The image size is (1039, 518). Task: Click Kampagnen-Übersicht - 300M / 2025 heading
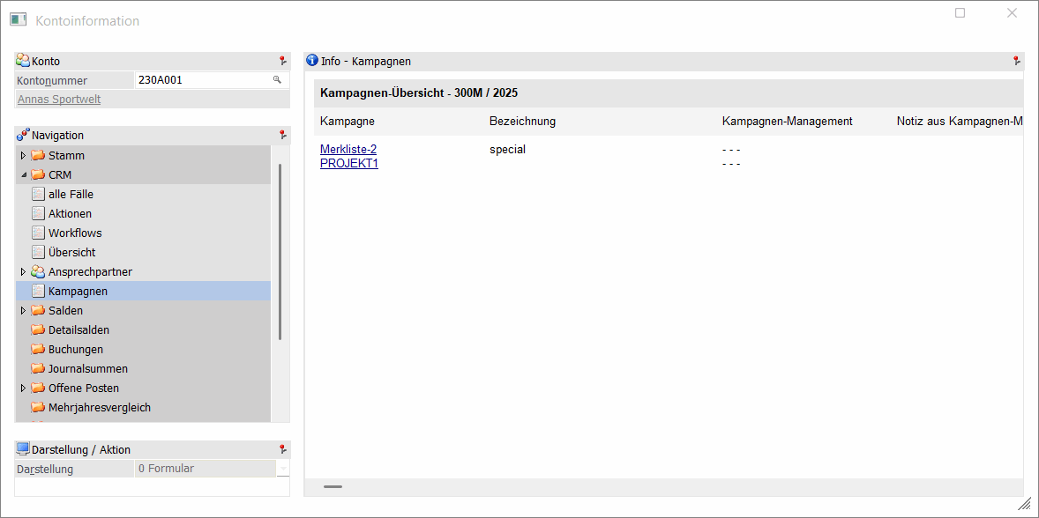coord(419,93)
